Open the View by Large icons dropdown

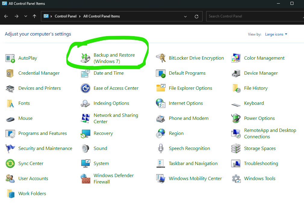pyautogui.click(x=276, y=34)
